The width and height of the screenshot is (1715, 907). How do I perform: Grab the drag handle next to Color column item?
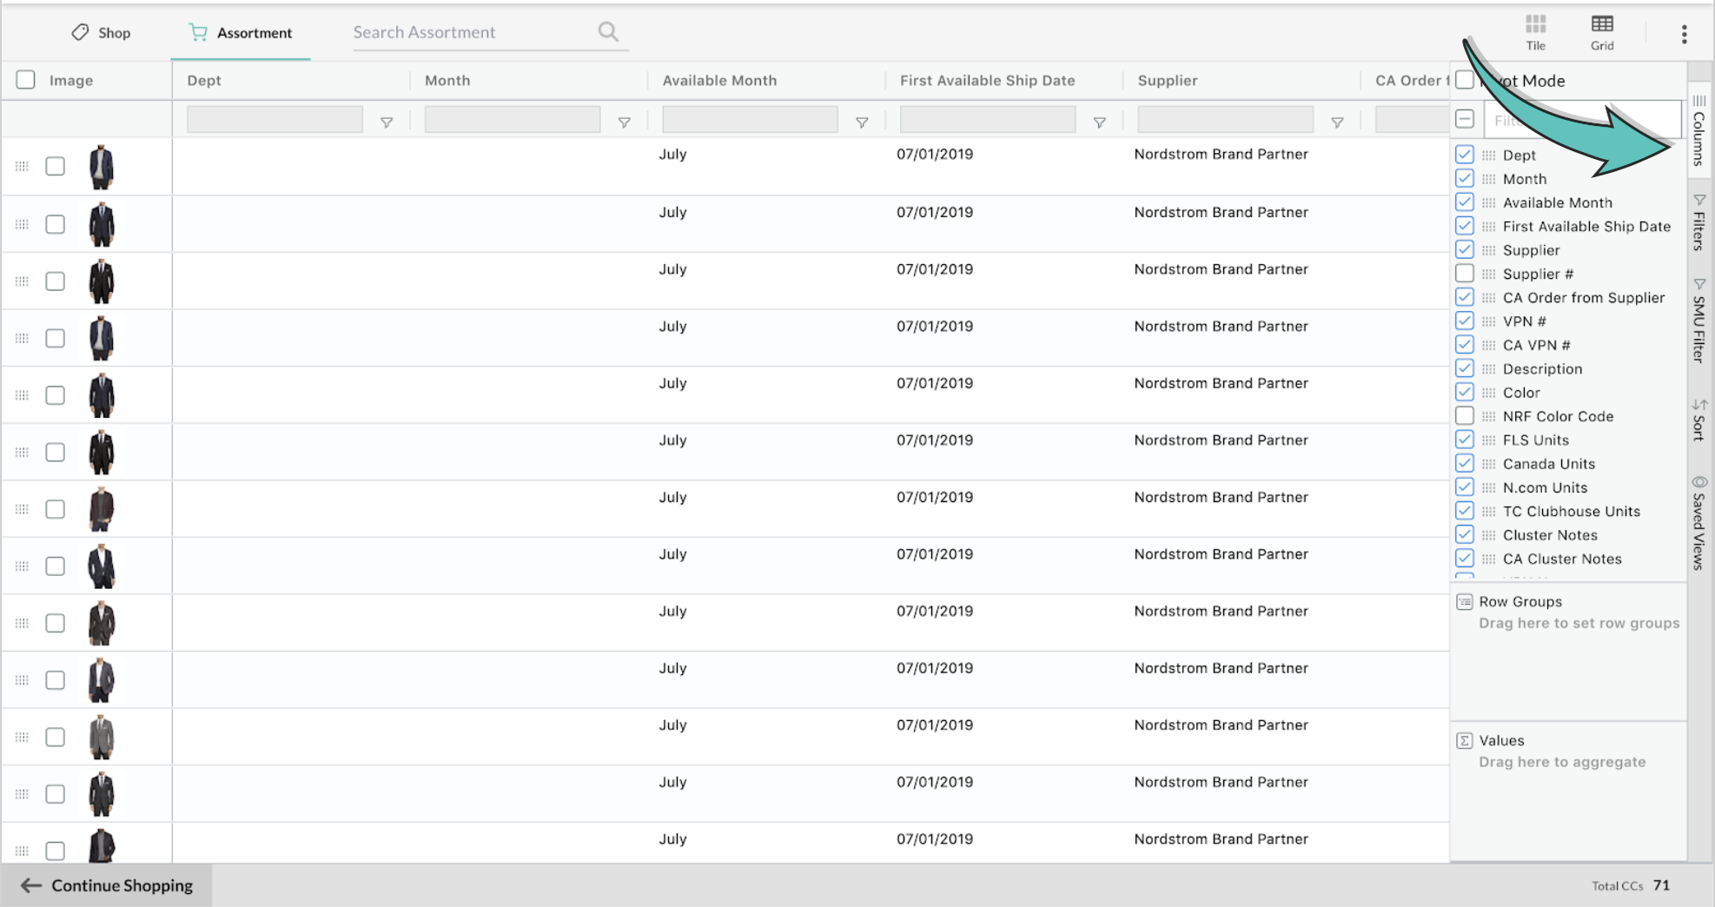coord(1488,393)
